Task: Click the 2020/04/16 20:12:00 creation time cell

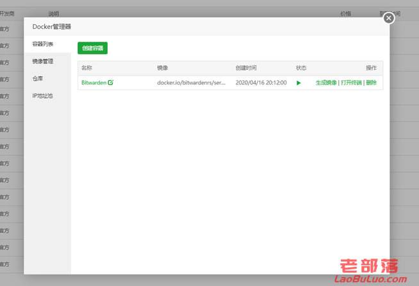Action: point(260,83)
